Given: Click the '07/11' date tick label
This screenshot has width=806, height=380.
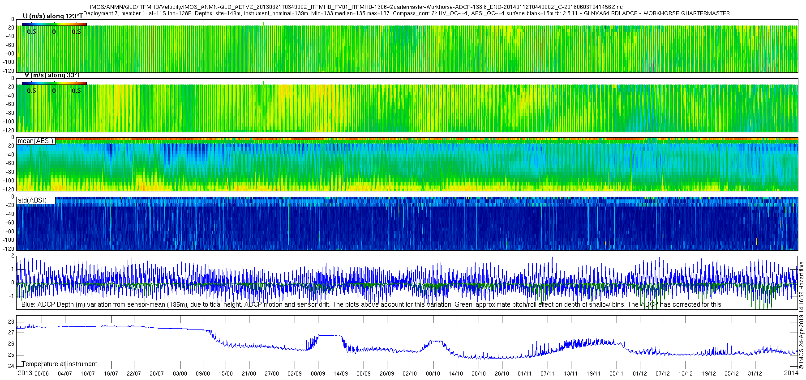Looking at the screenshot, I should click(x=548, y=374).
